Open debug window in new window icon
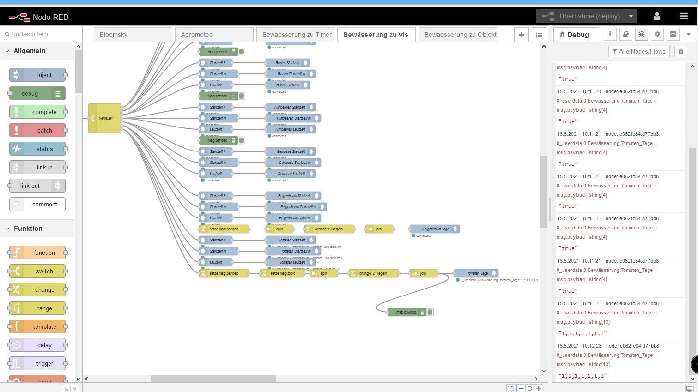Viewport: 698px width, 392px height. click(x=689, y=389)
